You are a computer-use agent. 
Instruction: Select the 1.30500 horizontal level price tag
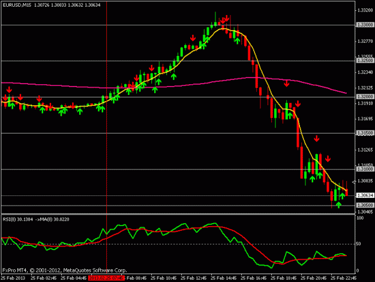click(365, 205)
